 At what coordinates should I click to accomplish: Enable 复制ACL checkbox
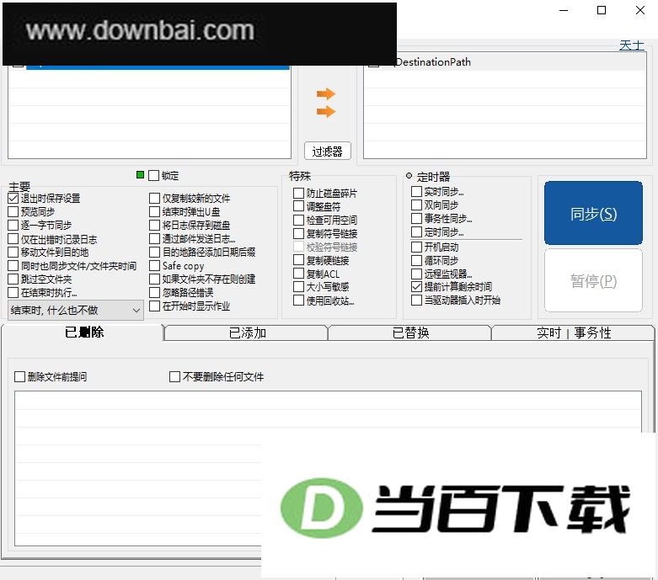click(298, 274)
